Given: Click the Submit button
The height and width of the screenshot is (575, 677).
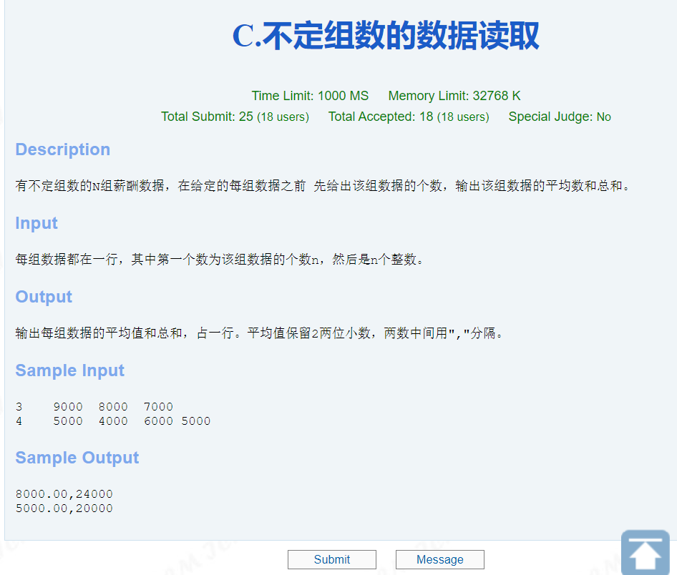Looking at the screenshot, I should [x=331, y=559].
